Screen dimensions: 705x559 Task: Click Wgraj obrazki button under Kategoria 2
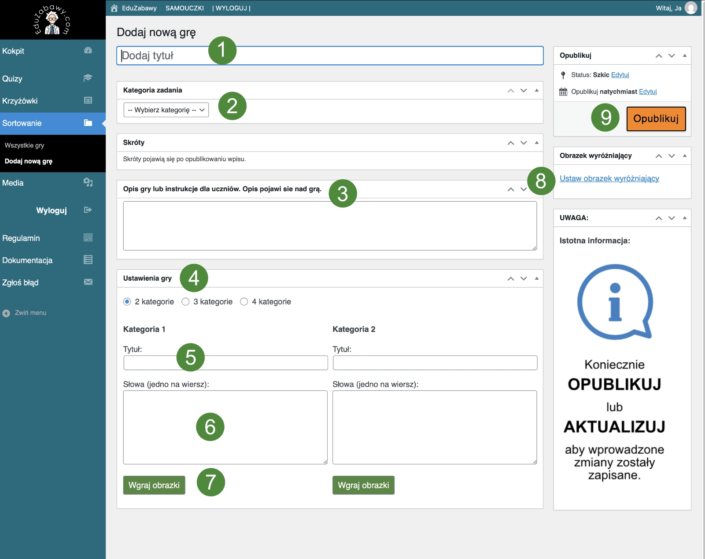[363, 485]
